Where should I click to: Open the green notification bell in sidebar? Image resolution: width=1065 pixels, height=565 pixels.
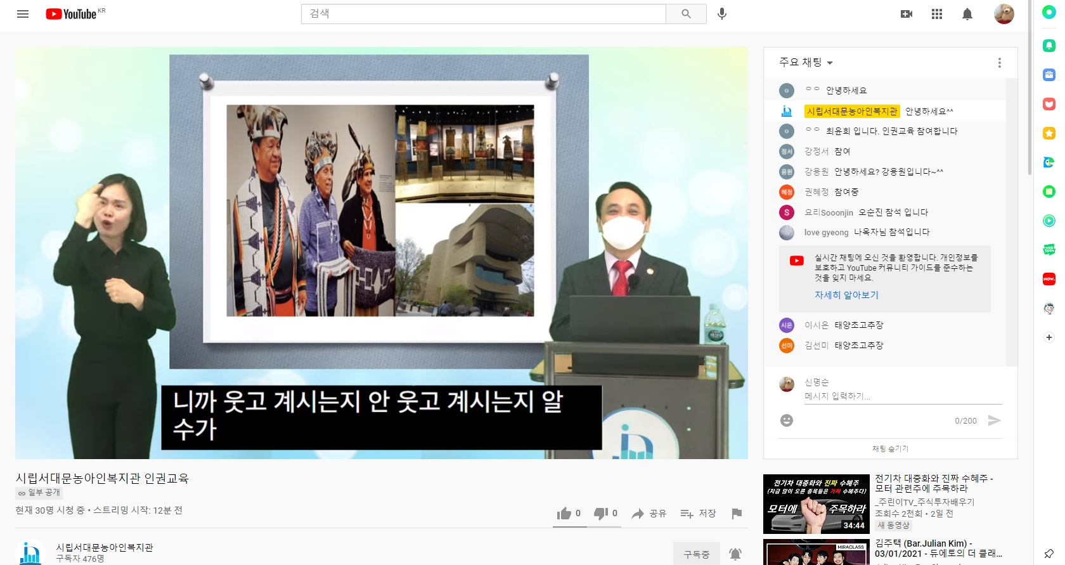point(1049,45)
